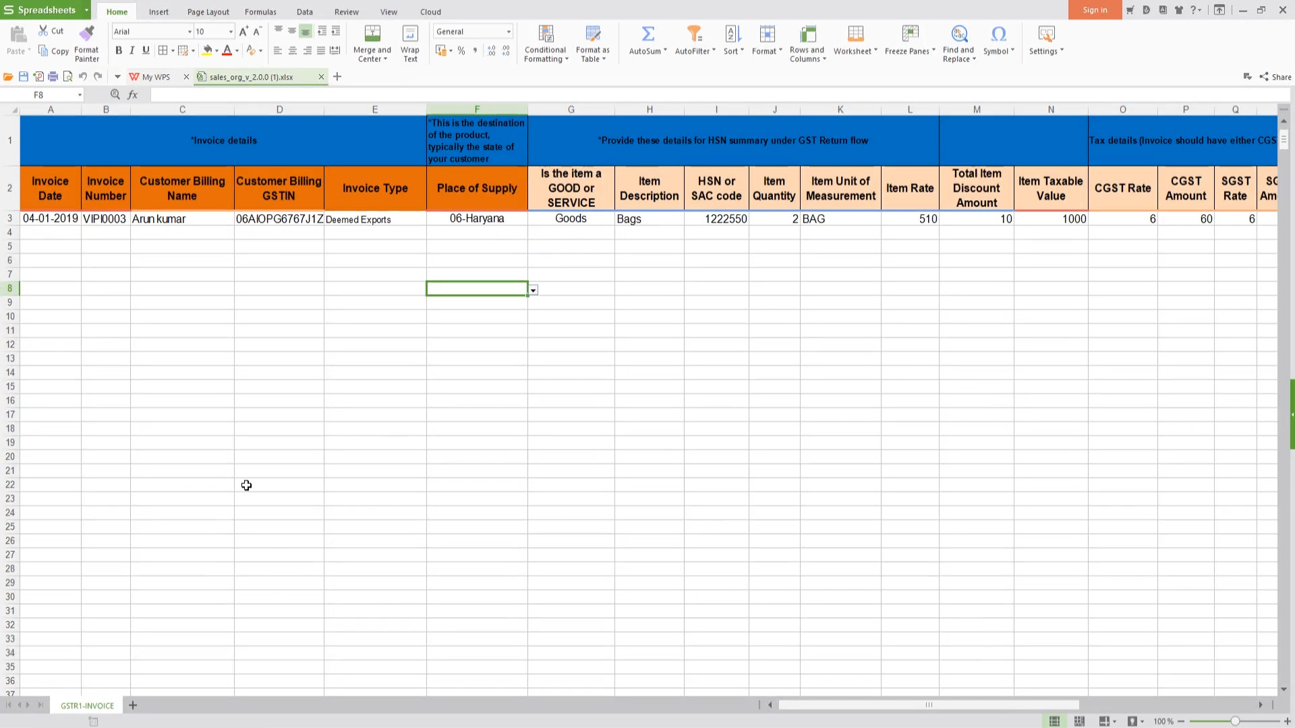Open the validation dropdown arrow on cell F8
The width and height of the screenshot is (1295, 728).
[x=533, y=291]
